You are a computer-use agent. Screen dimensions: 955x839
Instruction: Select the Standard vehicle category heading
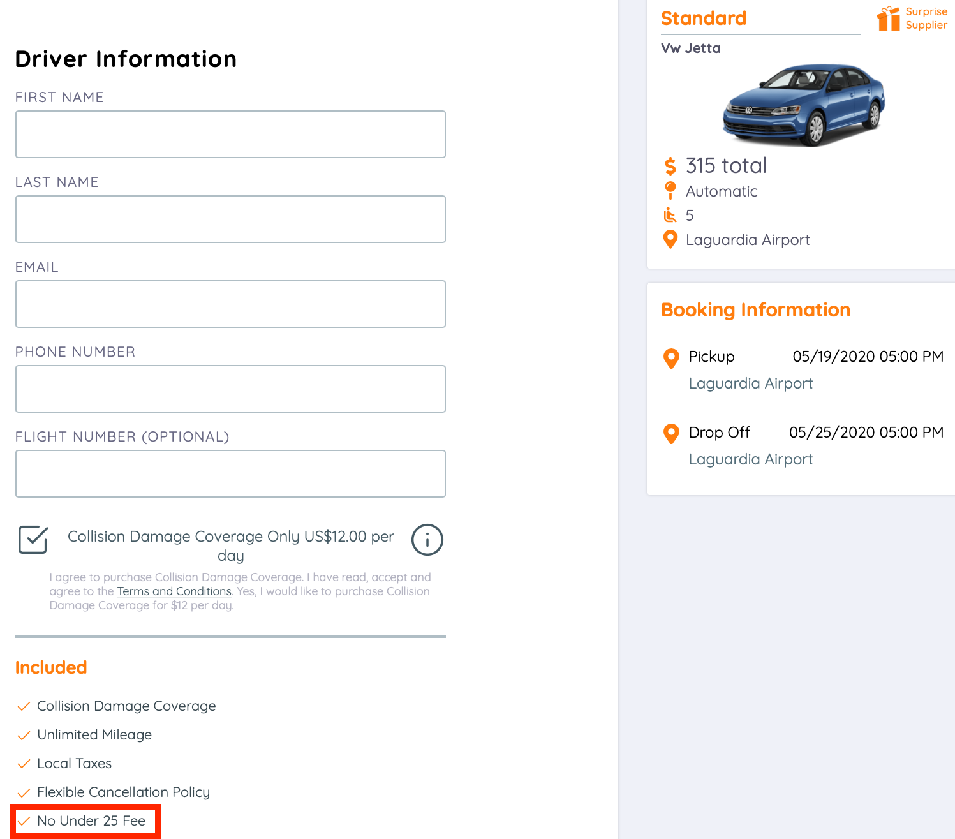point(704,19)
